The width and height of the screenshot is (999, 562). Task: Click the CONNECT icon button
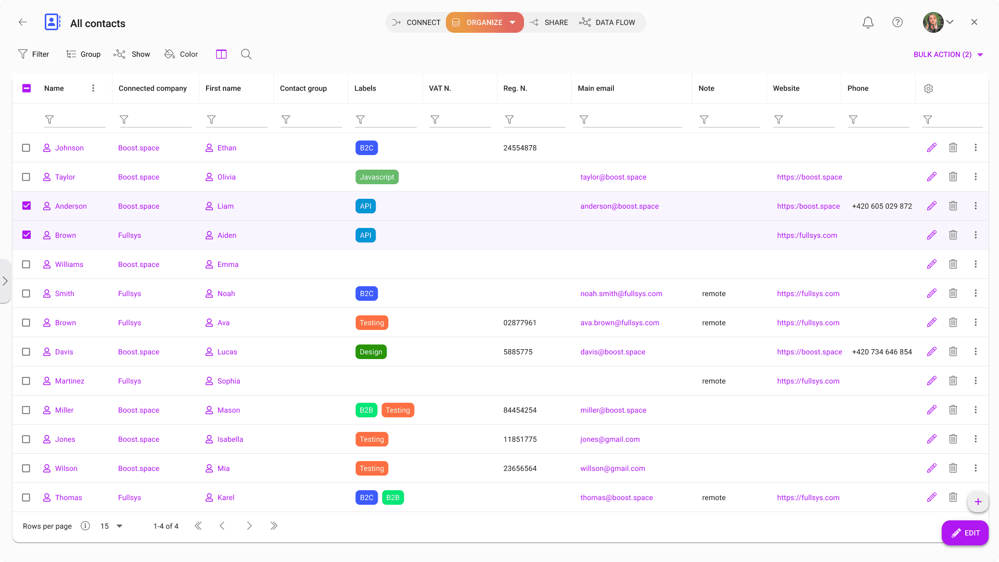pyautogui.click(x=396, y=23)
